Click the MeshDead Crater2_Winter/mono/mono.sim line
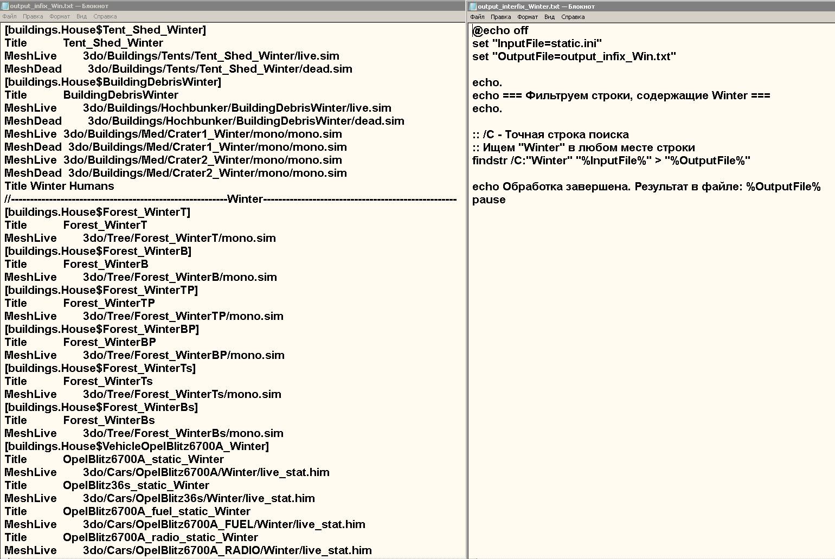Image resolution: width=835 pixels, height=559 pixels. pos(176,173)
